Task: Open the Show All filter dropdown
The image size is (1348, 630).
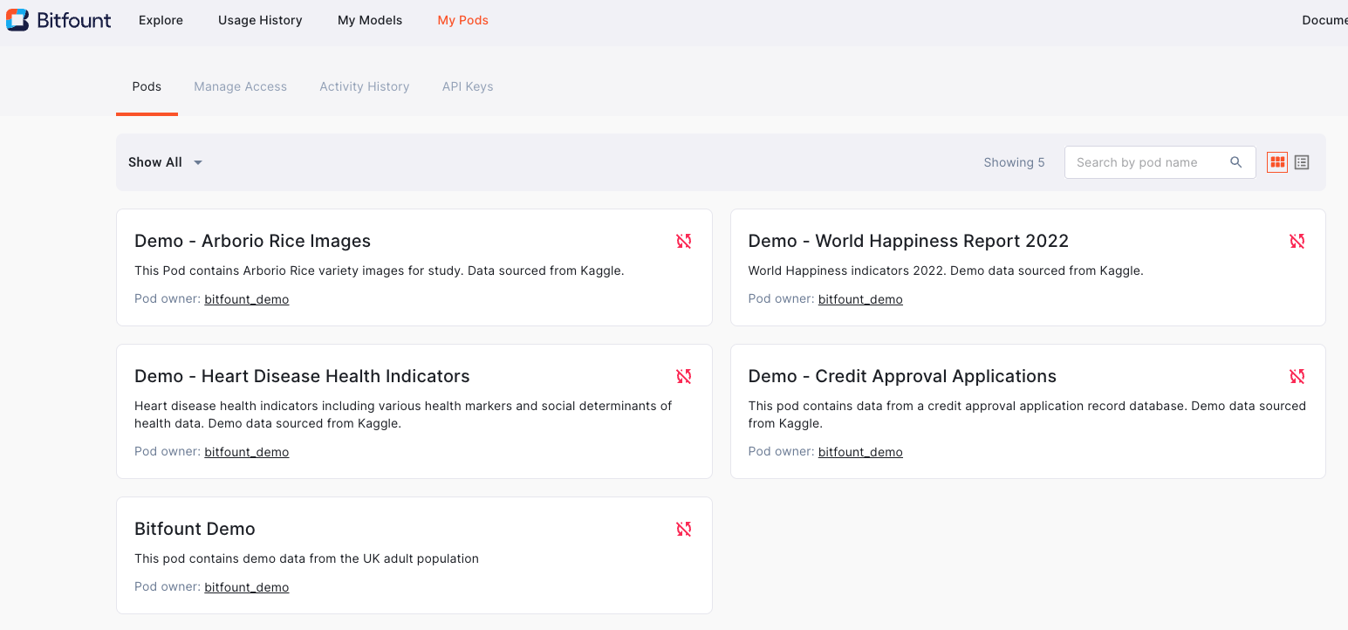Action: tap(165, 162)
